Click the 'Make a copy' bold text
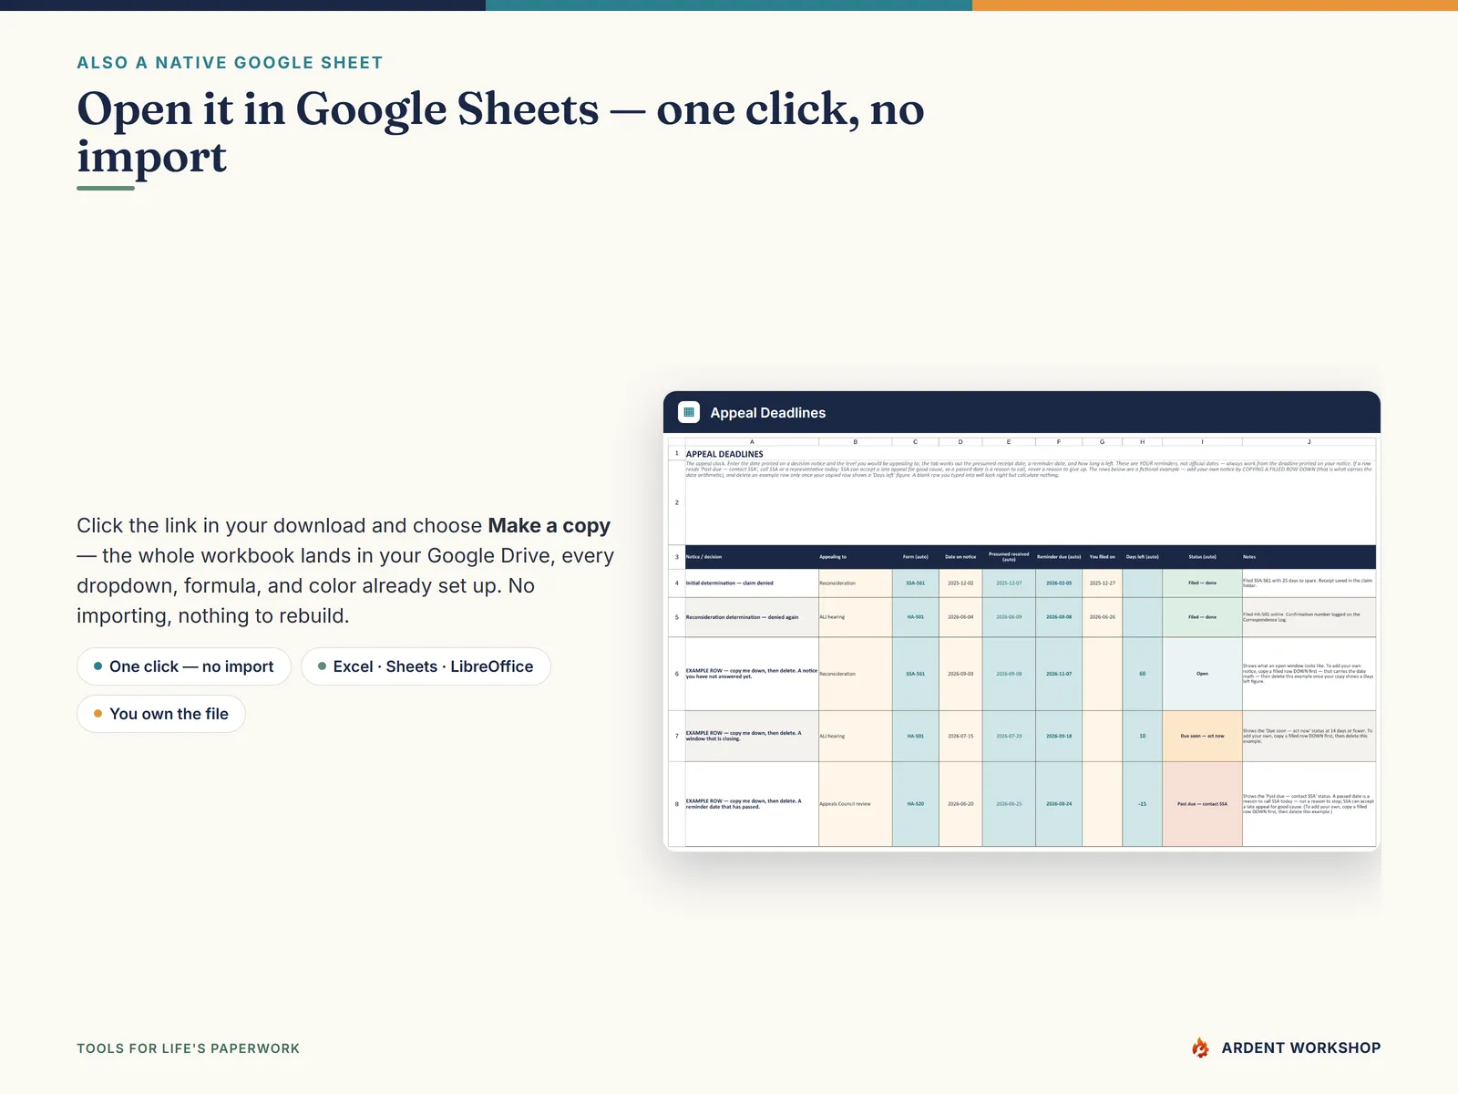 click(549, 526)
